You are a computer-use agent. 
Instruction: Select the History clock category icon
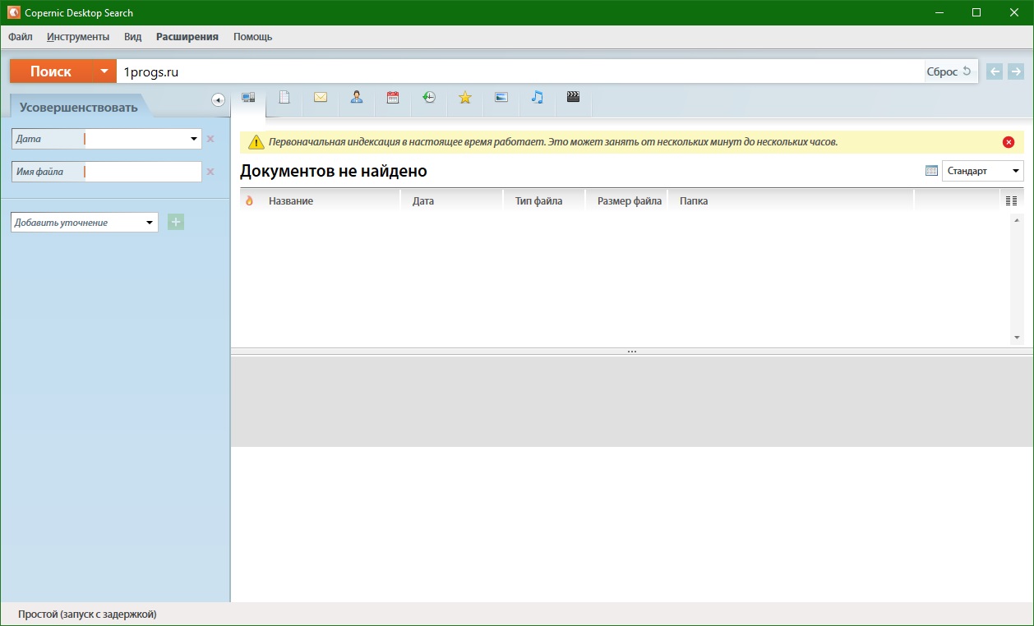pyautogui.click(x=429, y=97)
